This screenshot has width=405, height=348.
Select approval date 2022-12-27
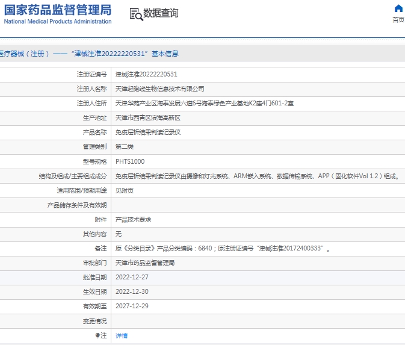(x=132, y=277)
